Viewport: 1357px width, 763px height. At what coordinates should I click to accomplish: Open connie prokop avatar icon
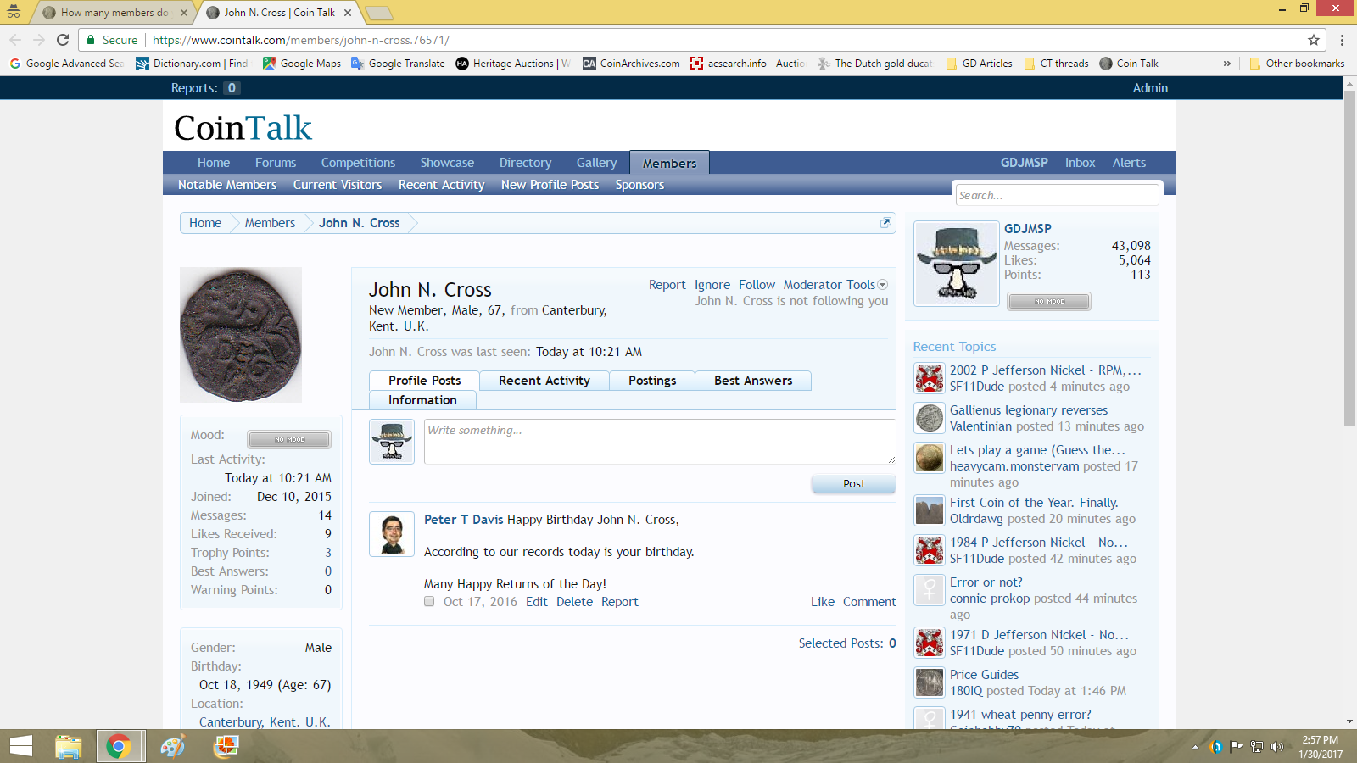coord(930,590)
